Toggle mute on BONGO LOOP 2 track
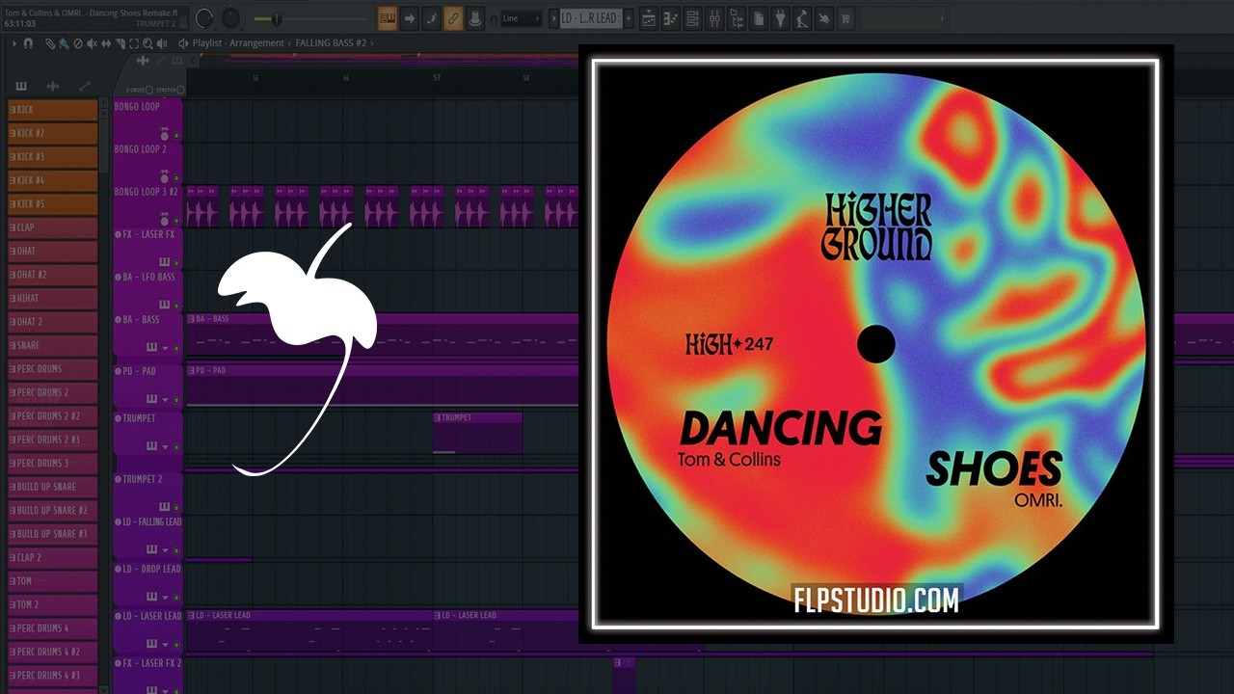 click(x=176, y=178)
